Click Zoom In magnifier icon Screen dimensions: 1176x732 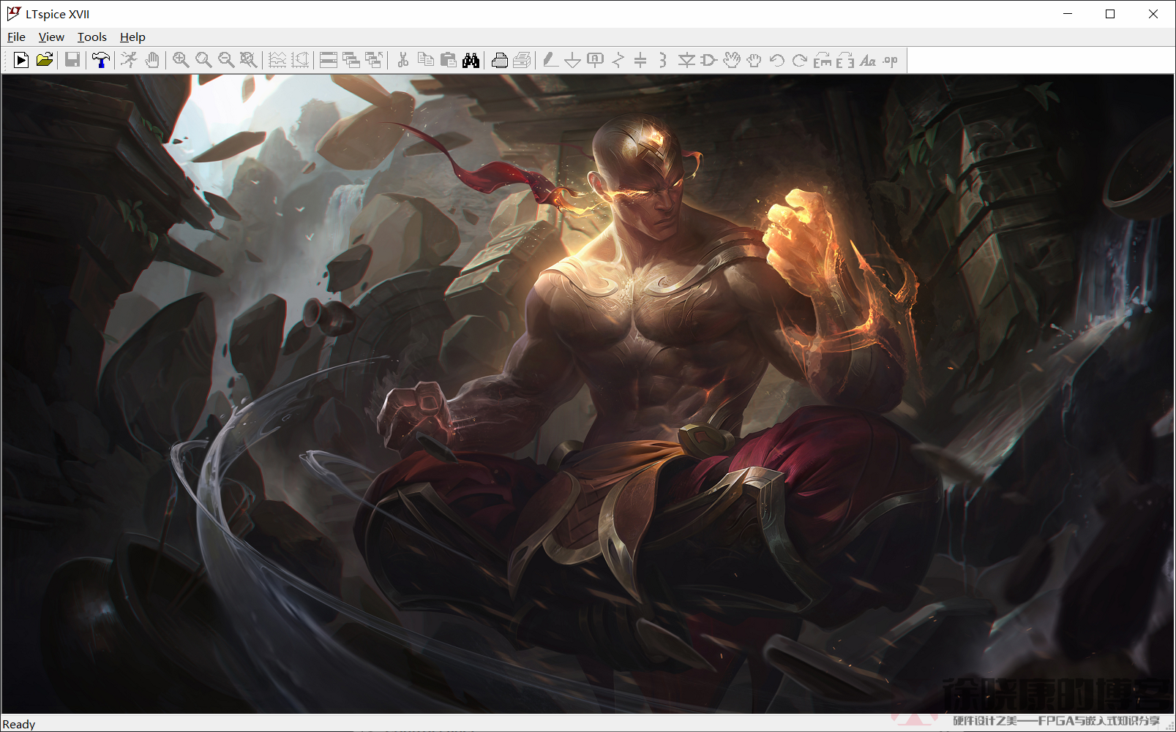point(181,60)
